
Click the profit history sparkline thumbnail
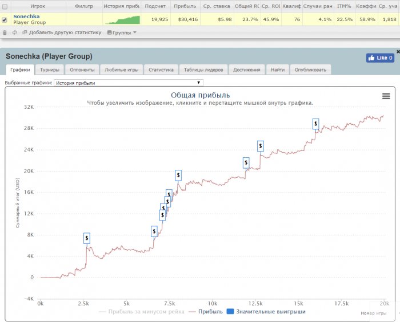pyautogui.click(x=122, y=20)
